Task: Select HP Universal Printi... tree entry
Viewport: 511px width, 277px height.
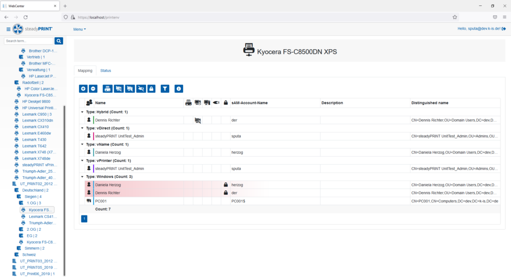Action: pos(39,108)
